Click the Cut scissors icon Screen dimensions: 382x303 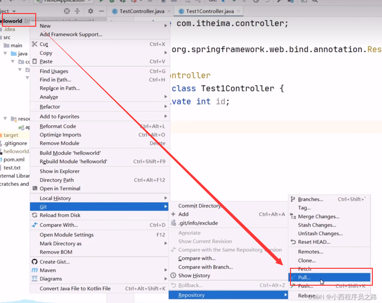[35, 44]
